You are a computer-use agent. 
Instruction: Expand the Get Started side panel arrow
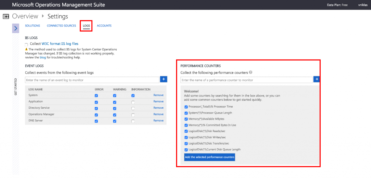(x=16, y=28)
